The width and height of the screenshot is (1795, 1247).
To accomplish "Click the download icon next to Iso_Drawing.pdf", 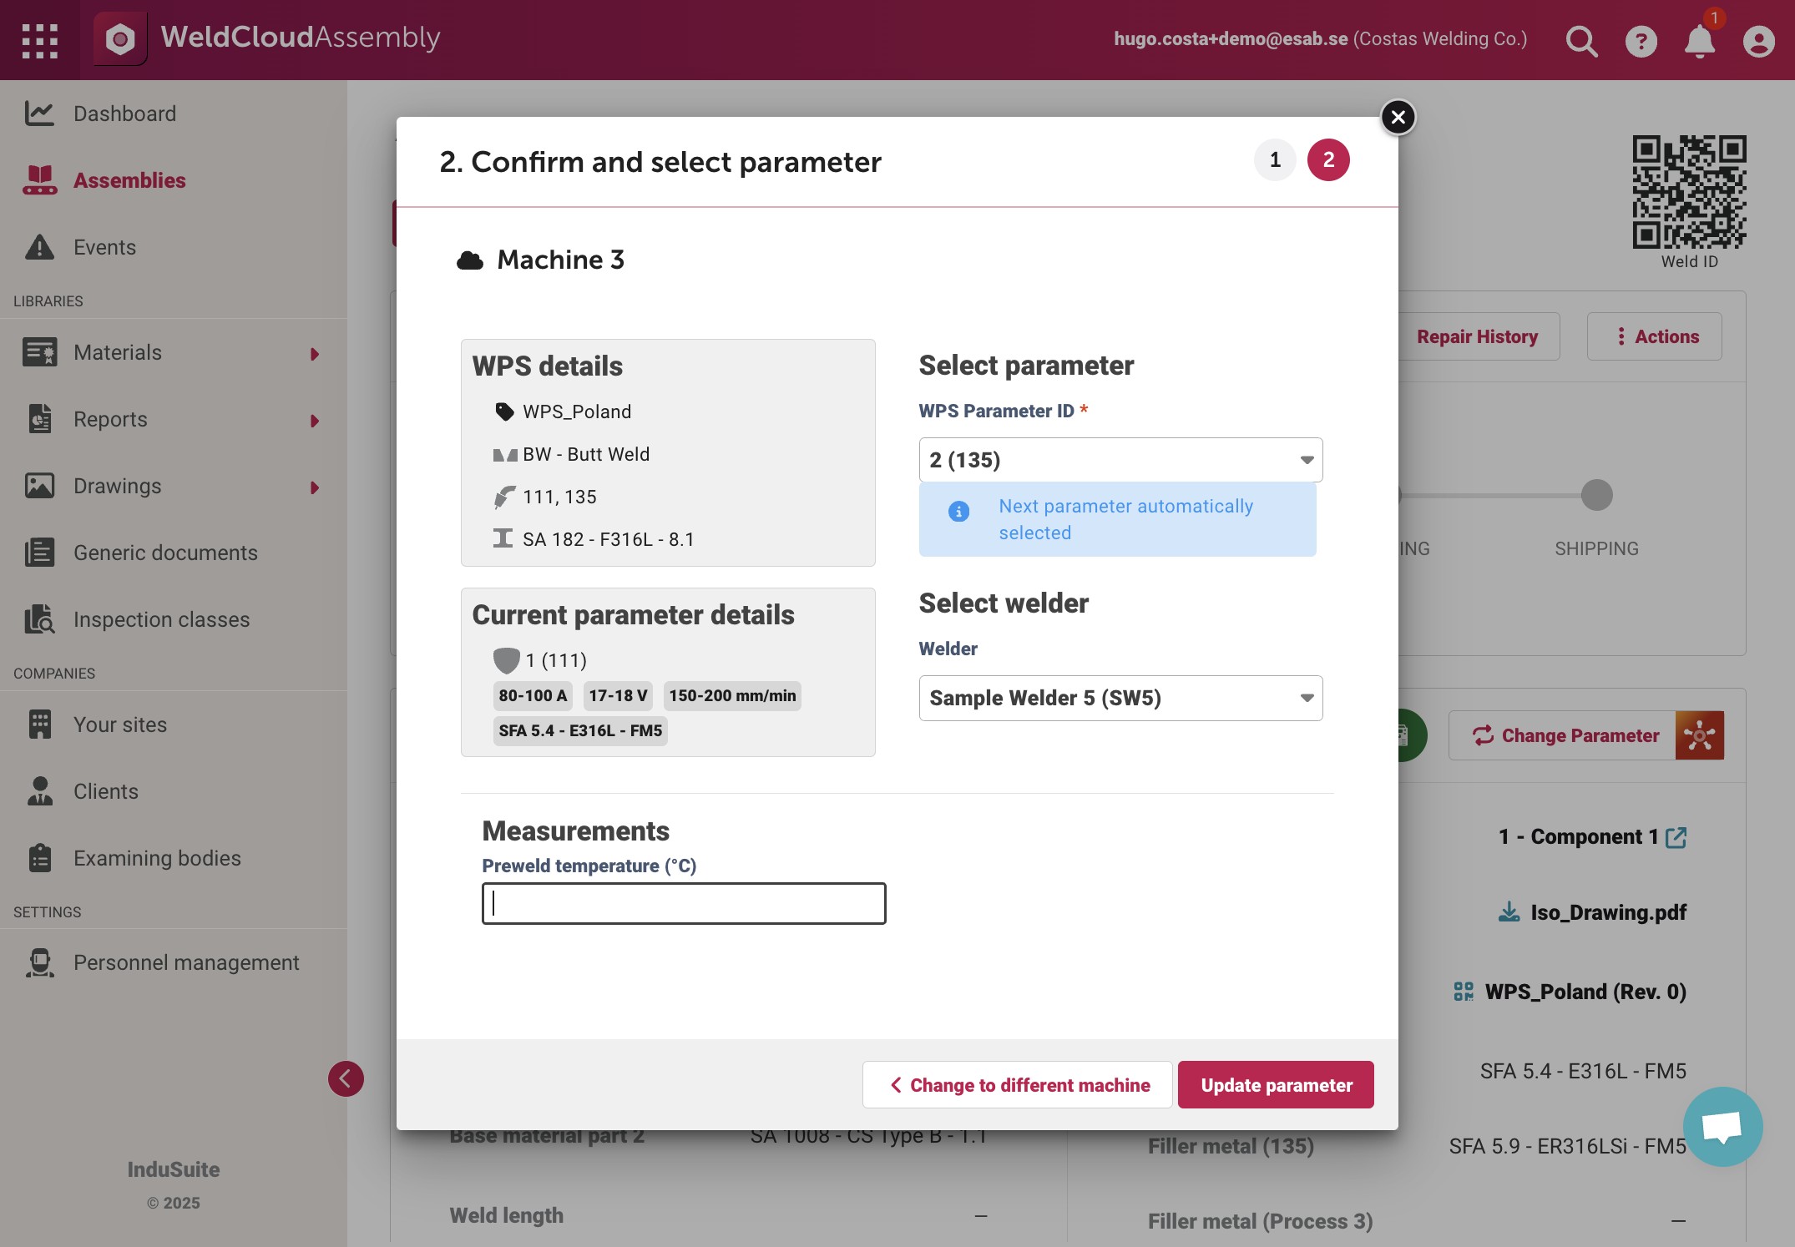I will [1509, 912].
